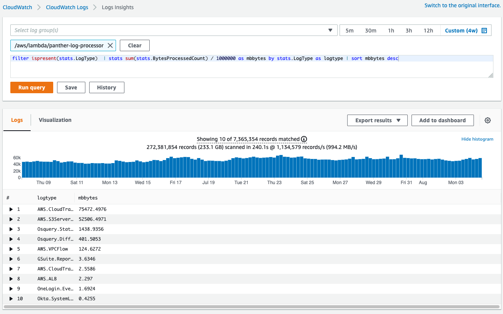
Task: Remove the panther-log-processor log group chip
Action: point(111,45)
